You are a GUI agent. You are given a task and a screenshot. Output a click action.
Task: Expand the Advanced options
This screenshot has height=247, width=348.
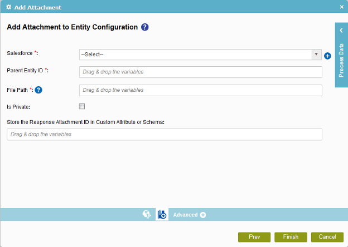pos(189,215)
